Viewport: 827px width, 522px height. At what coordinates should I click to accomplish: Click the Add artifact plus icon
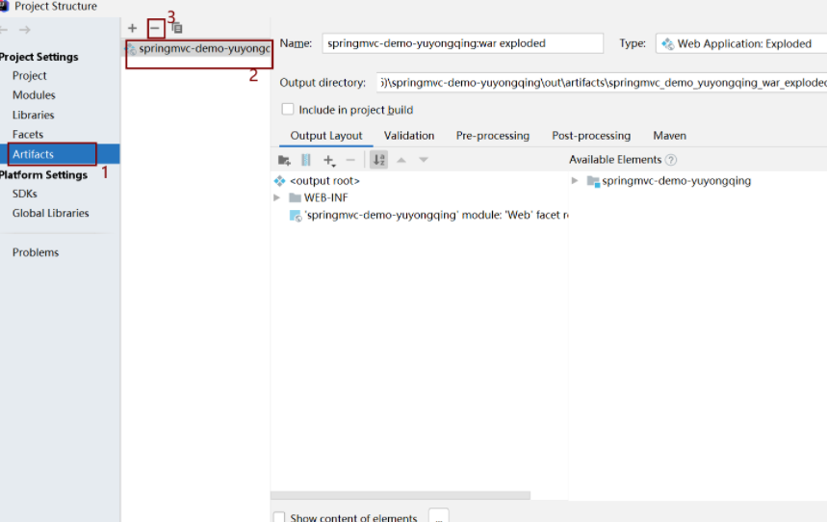[132, 28]
